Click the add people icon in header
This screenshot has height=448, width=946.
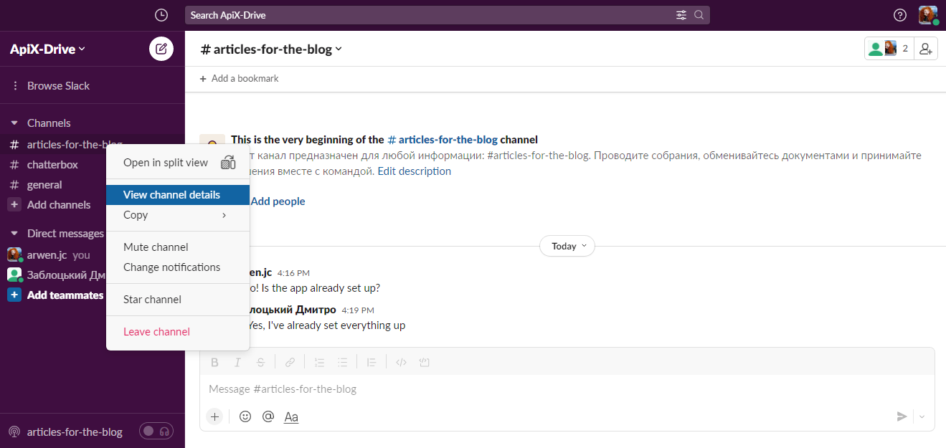[926, 49]
